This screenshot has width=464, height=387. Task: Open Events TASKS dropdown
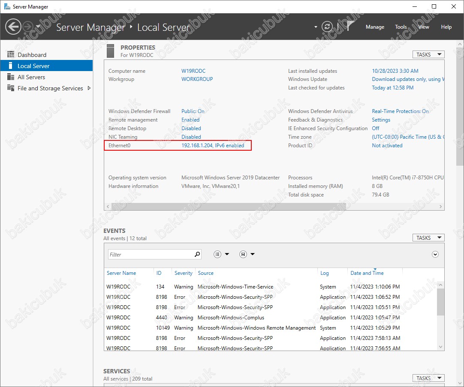pyautogui.click(x=428, y=238)
